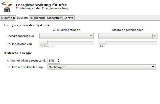Click the Energieverwaltung für Xfce title

pyautogui.click(x=41, y=5)
